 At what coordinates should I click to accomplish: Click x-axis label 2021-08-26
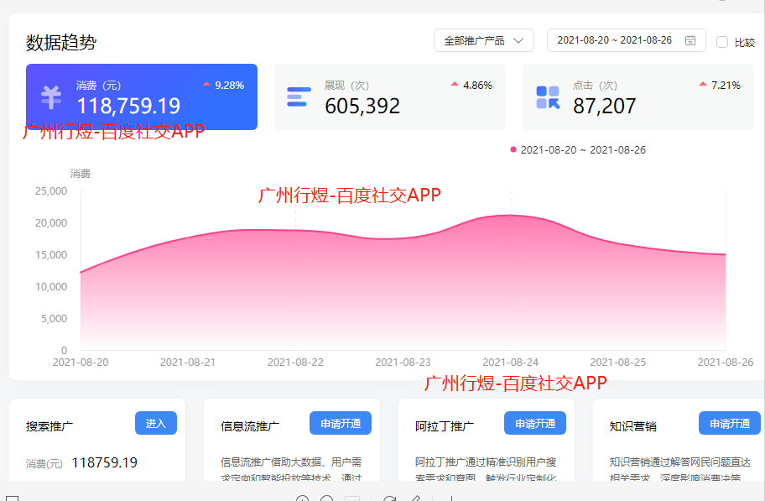point(726,363)
